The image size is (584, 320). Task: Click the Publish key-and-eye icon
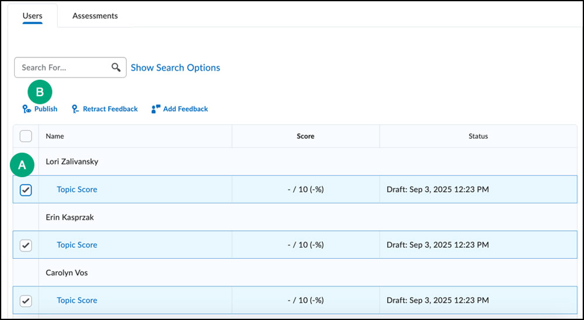[x=27, y=109]
